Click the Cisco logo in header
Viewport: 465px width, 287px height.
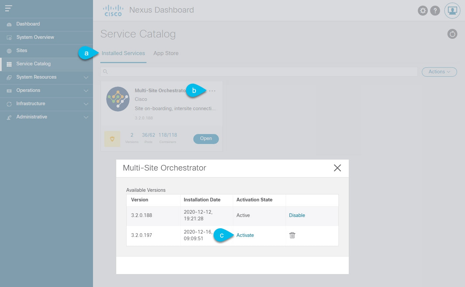[x=113, y=10]
